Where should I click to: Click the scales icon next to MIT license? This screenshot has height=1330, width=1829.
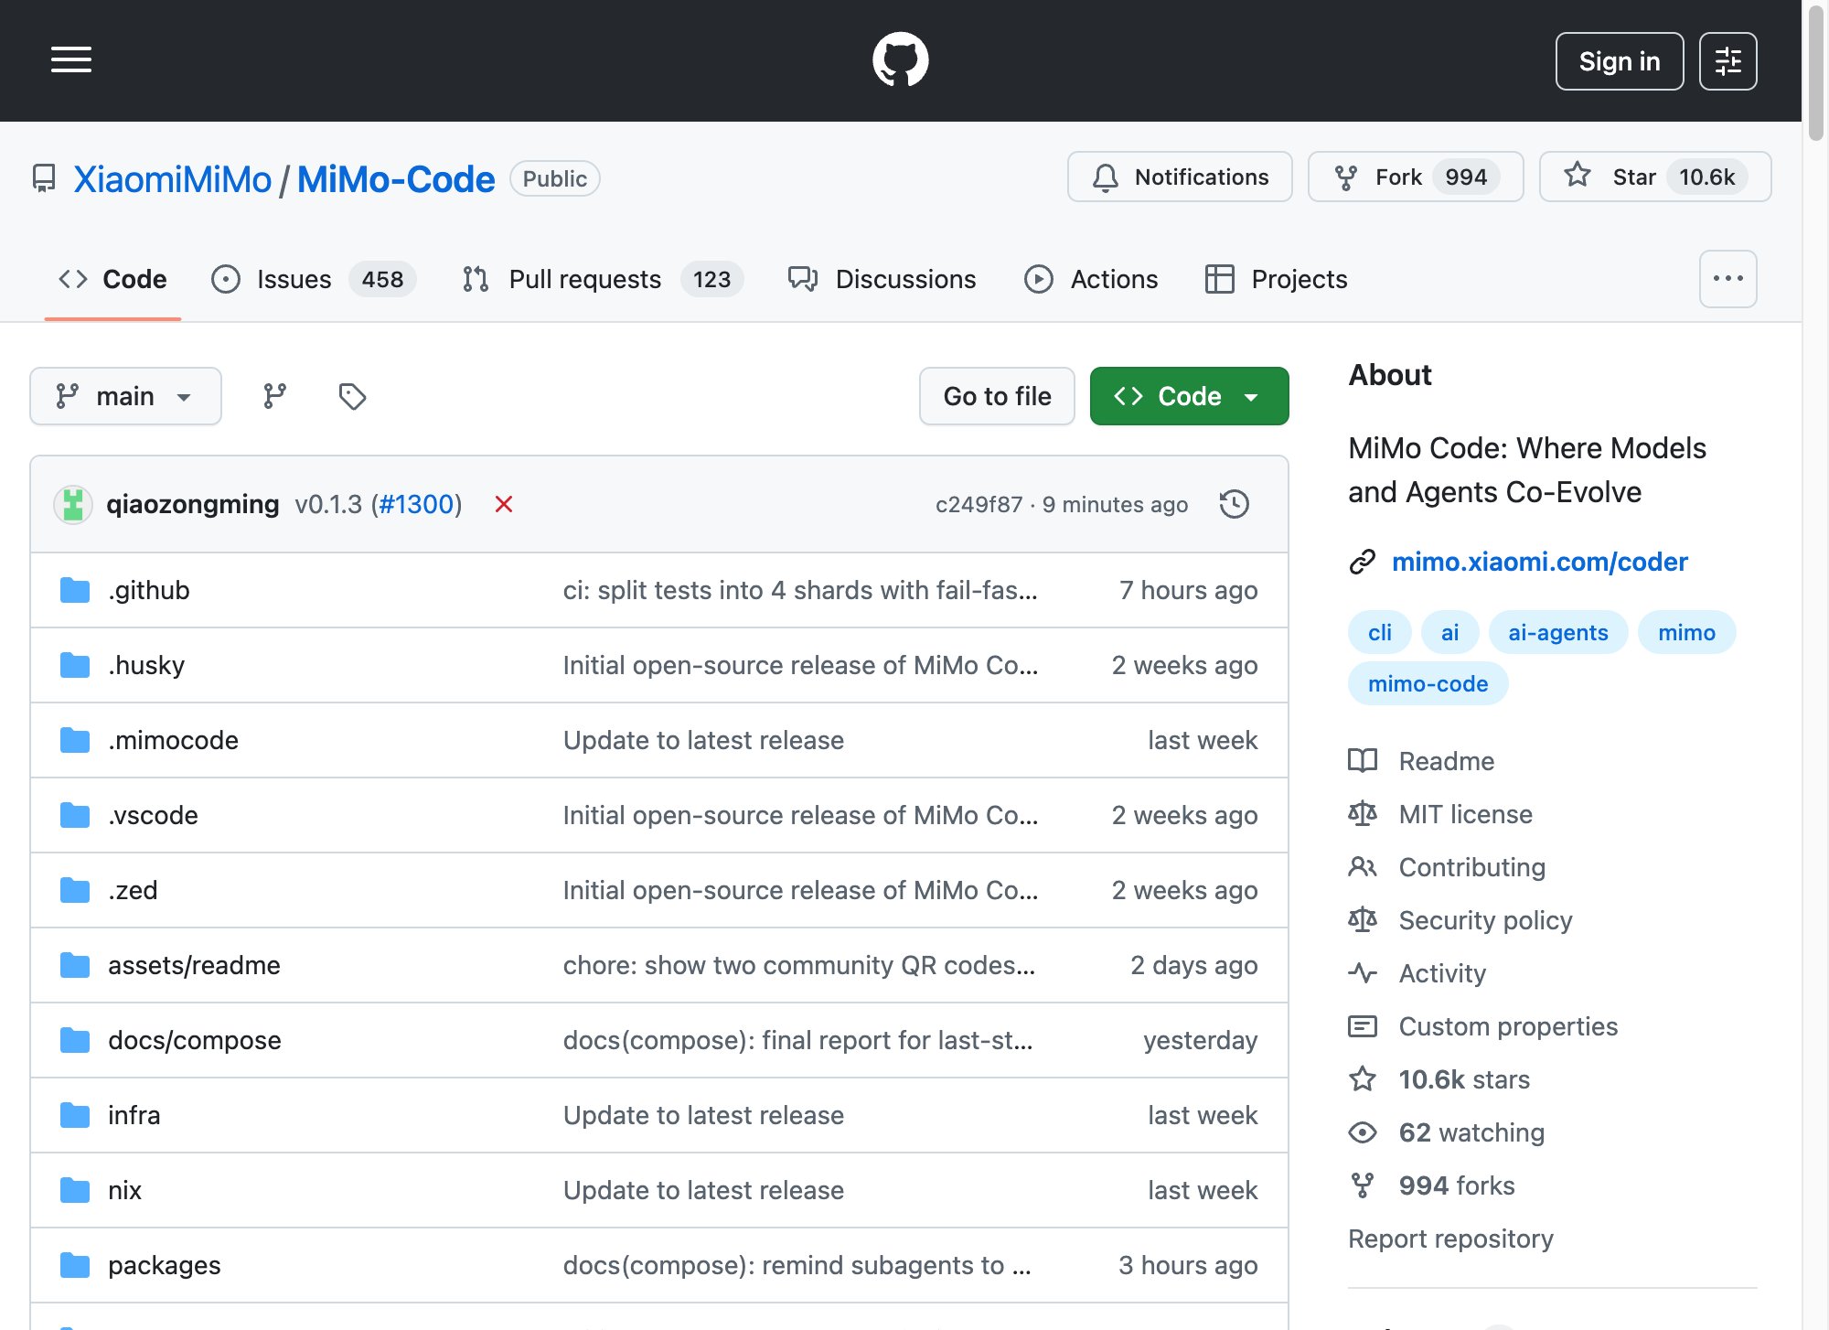[x=1363, y=814]
